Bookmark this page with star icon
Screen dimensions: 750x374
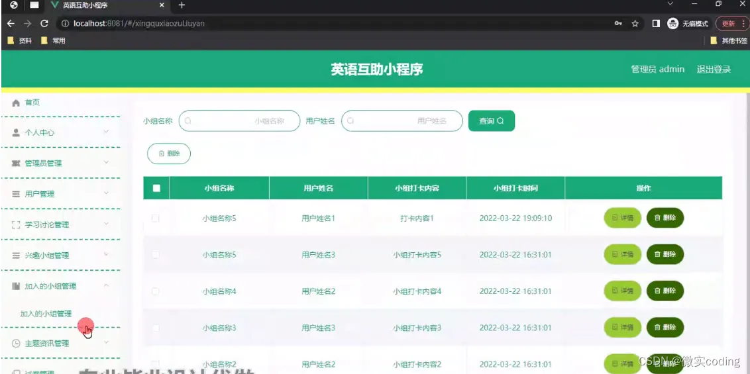pos(635,23)
